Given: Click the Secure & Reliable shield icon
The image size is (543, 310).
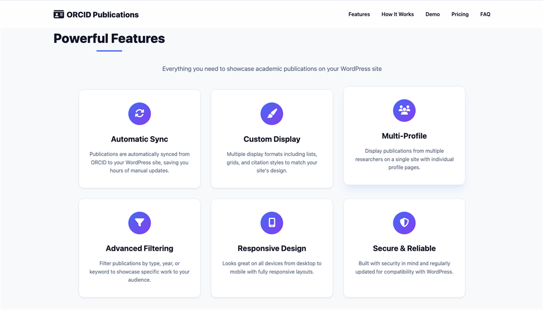Looking at the screenshot, I should tap(404, 223).
